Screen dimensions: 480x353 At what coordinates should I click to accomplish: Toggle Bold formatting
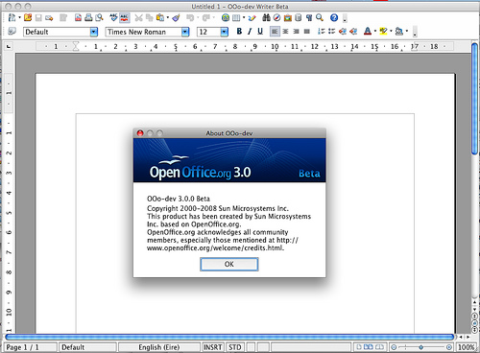239,31
